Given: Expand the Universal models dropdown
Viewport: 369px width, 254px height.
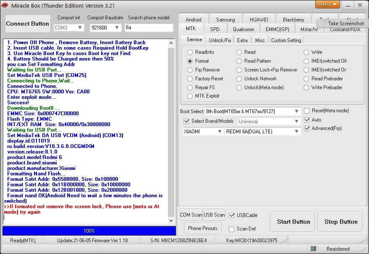Looking at the screenshot, I should [x=269, y=122].
